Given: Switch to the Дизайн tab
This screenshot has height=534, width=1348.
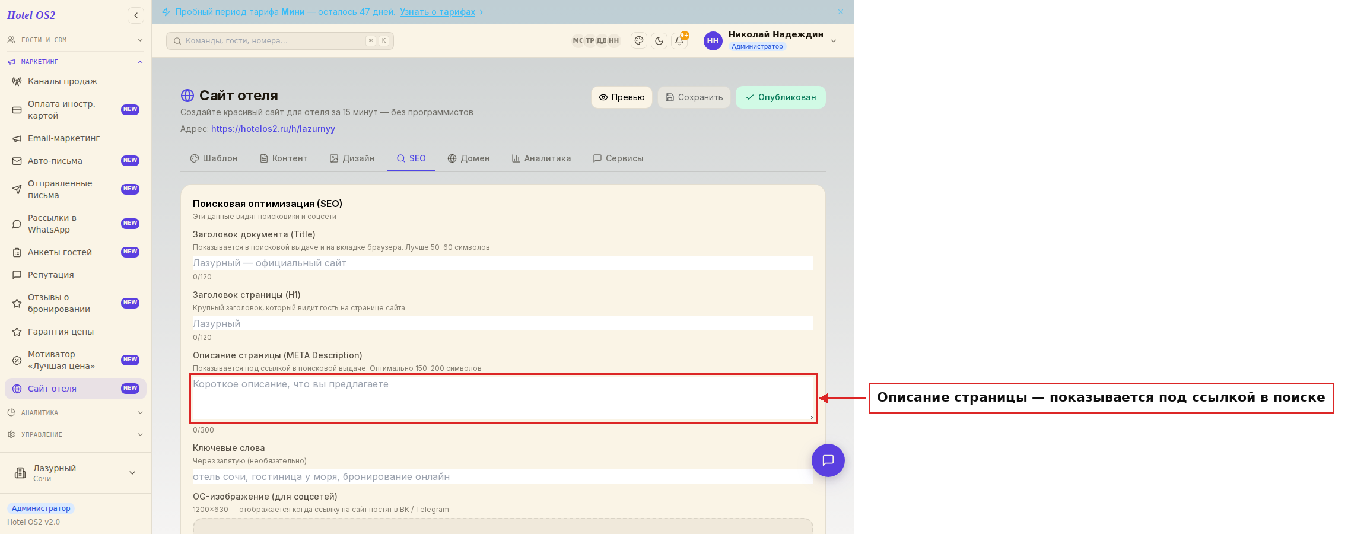Looking at the screenshot, I should [x=352, y=158].
